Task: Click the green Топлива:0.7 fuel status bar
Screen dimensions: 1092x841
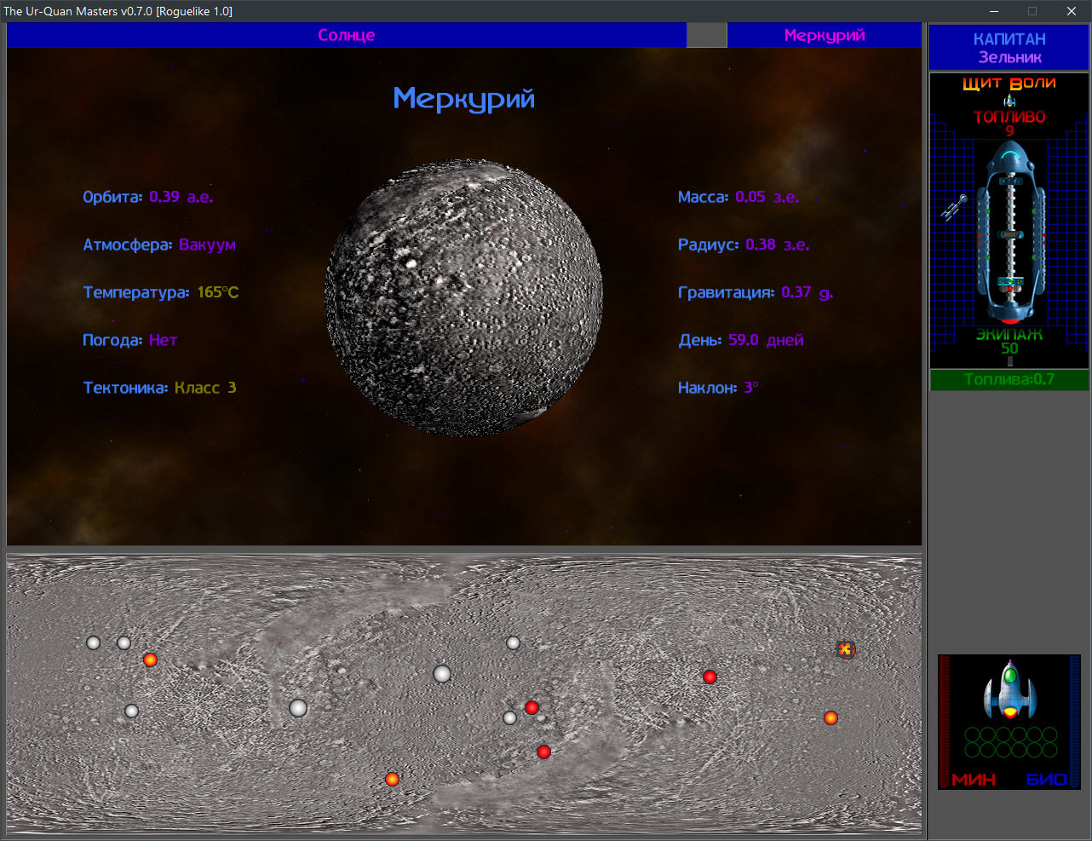Action: (x=1009, y=379)
